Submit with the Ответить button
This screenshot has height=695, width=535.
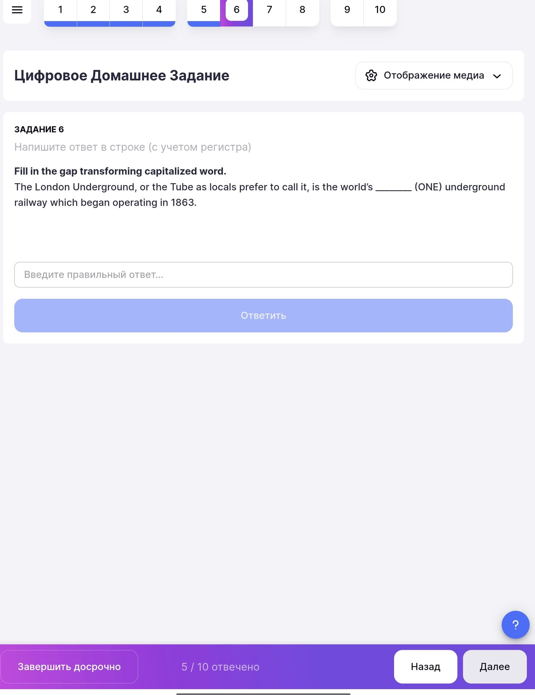[x=264, y=316]
